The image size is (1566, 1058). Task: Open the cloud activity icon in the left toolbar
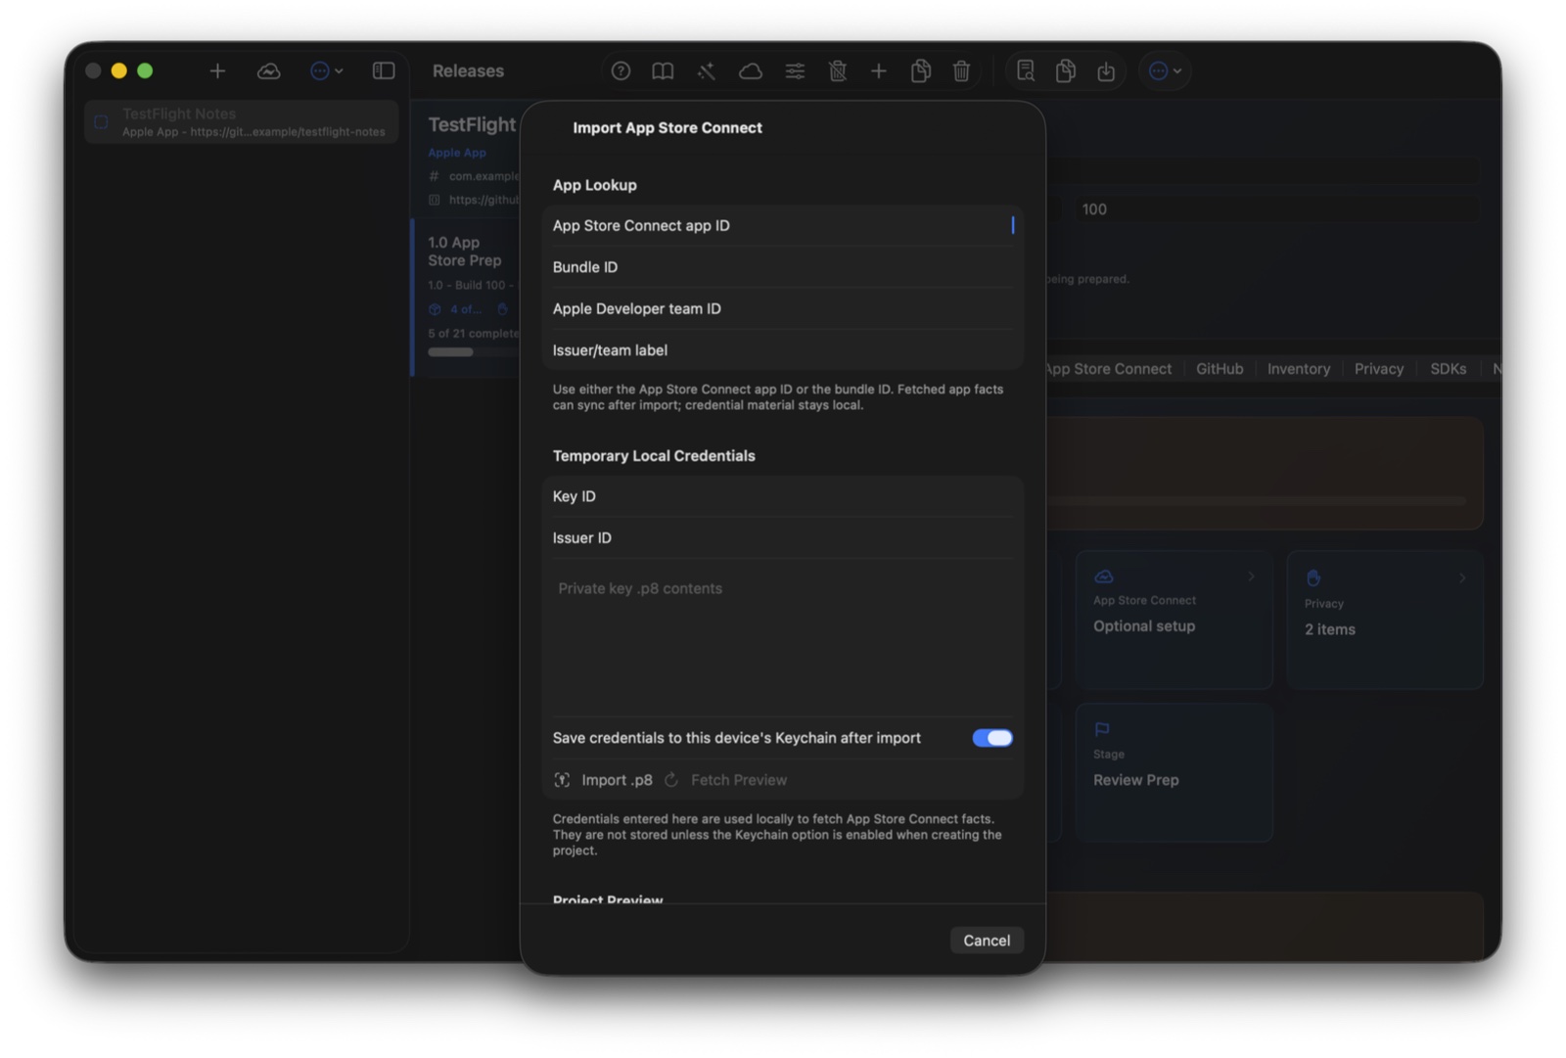pyautogui.click(x=268, y=70)
